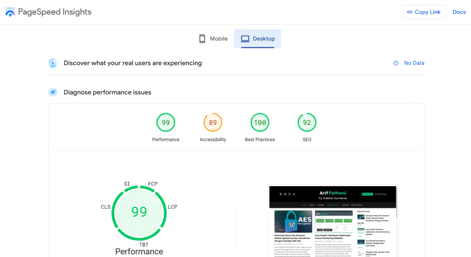Screen dimensions: 471x257
Task: Click 'Discover what your real users are experiencing' heading
Action: tap(133, 63)
